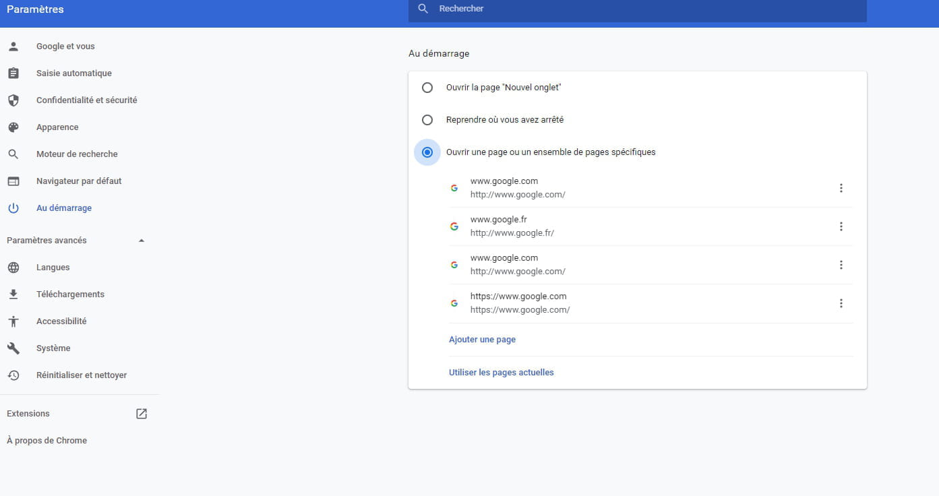939x496 pixels.
Task: Open the three-dot menu for https://www.google.com
Action: [x=841, y=303]
